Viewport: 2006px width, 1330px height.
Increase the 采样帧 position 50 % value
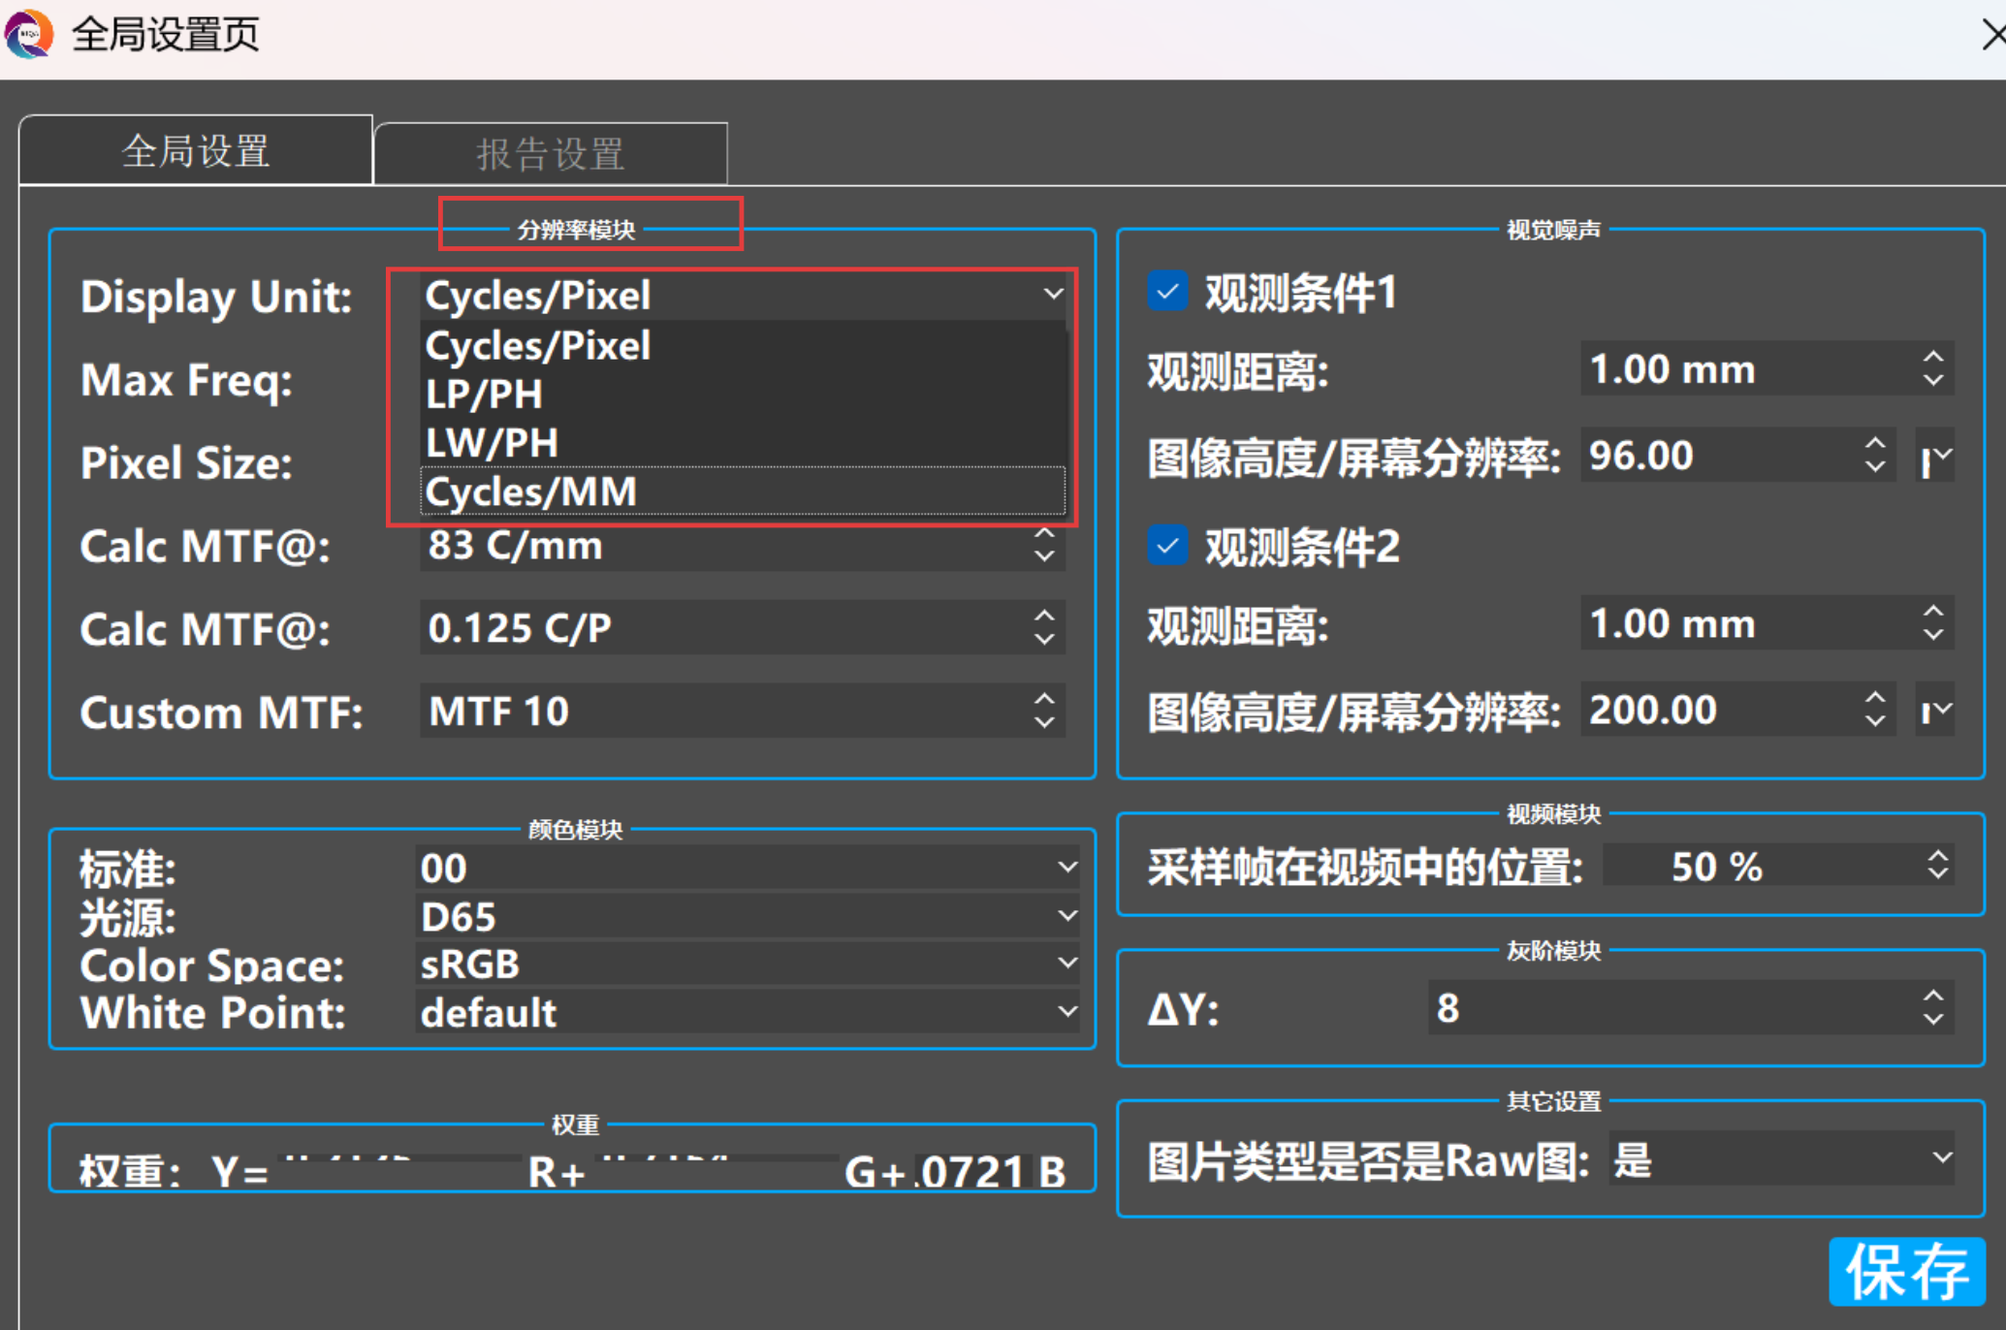pos(1937,855)
